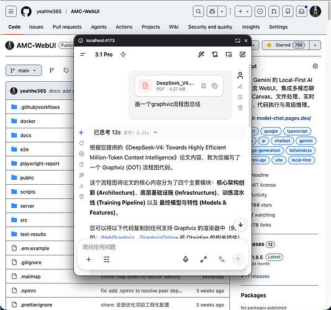
Task: Switch to the Projects tab
Action: click(151, 27)
